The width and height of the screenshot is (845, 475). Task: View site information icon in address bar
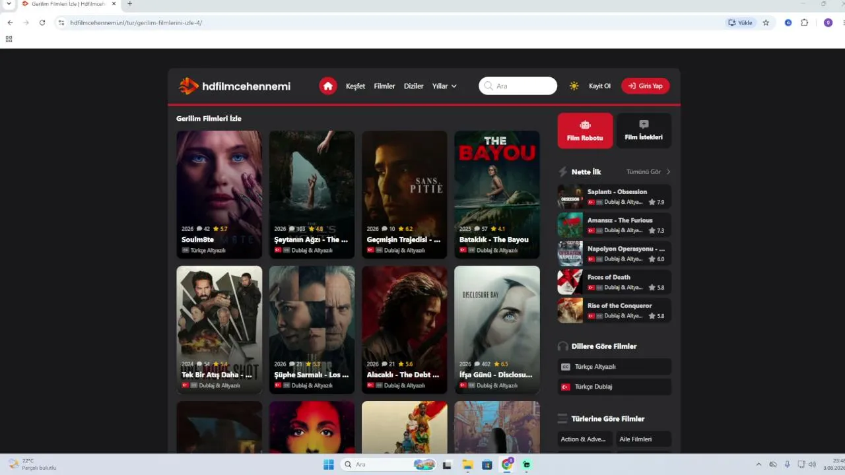tap(61, 22)
